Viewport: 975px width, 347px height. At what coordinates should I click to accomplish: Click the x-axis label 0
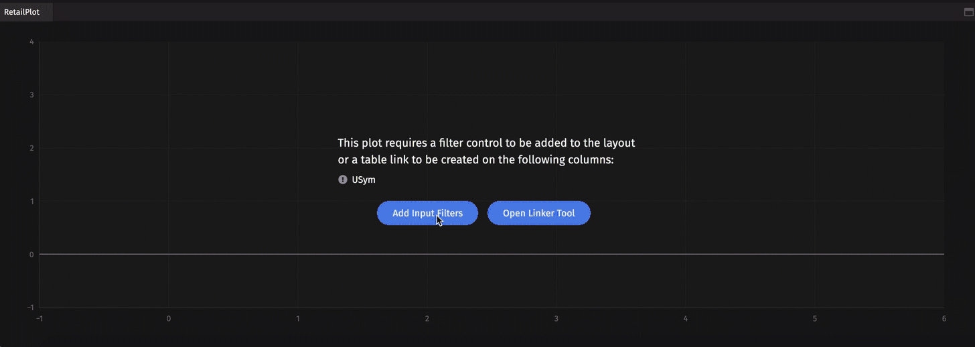169,319
